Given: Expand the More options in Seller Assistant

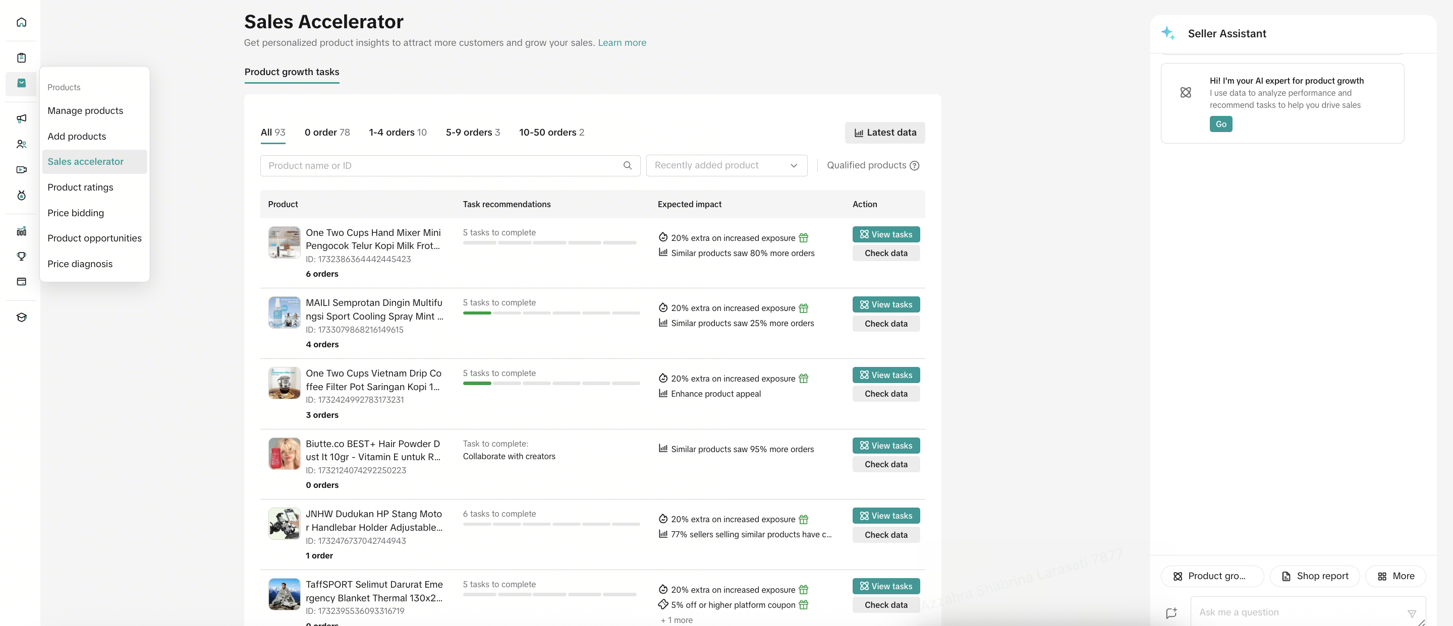Looking at the screenshot, I should [x=1395, y=576].
